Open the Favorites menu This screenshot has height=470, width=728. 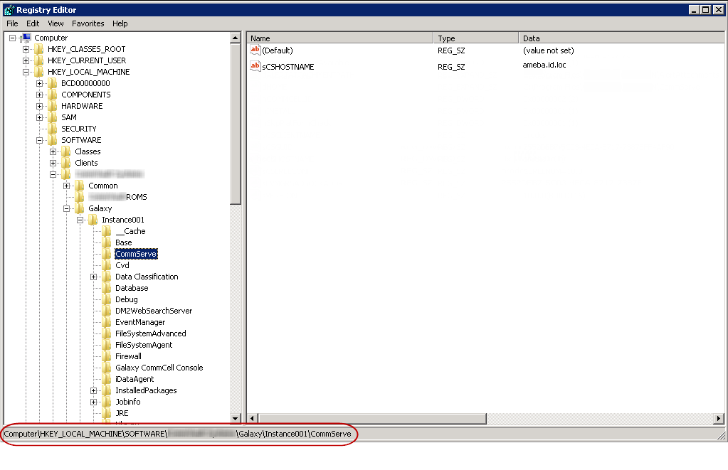coord(88,23)
